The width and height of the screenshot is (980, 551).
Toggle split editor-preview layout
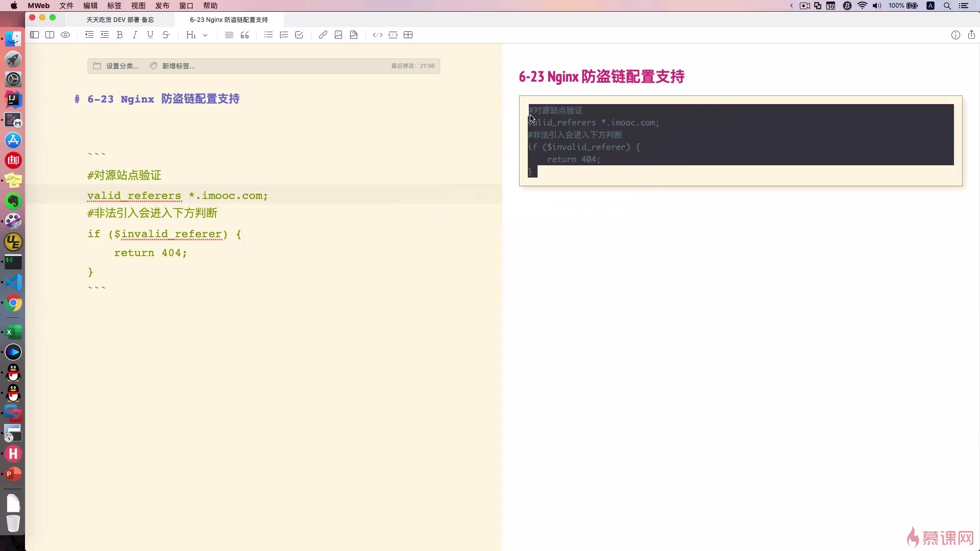(50, 35)
